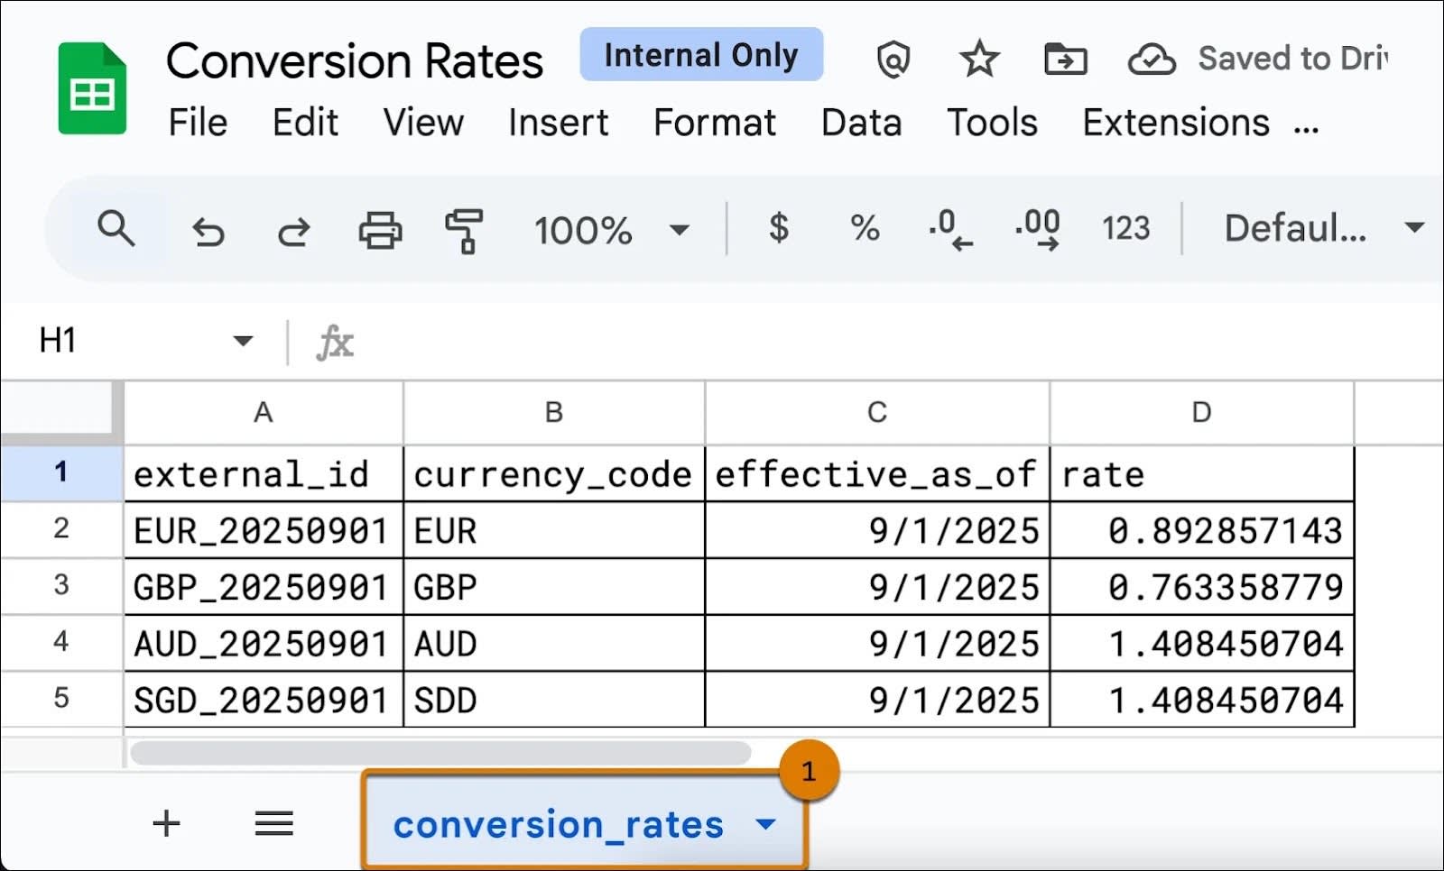The image size is (1444, 871).
Task: Open the Data menu
Action: point(861,123)
